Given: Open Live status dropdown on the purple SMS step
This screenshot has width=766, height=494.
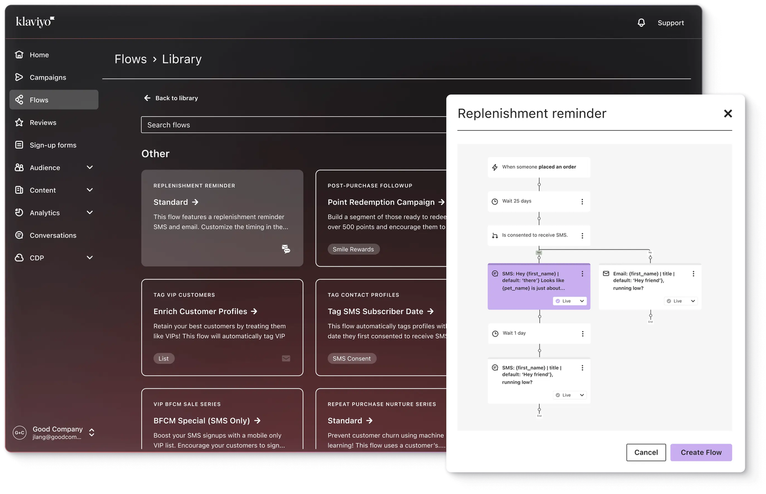Looking at the screenshot, I should (x=570, y=301).
